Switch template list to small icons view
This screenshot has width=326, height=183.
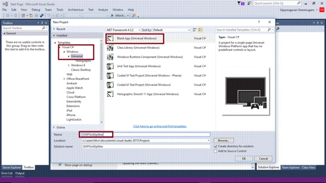coord(195,30)
